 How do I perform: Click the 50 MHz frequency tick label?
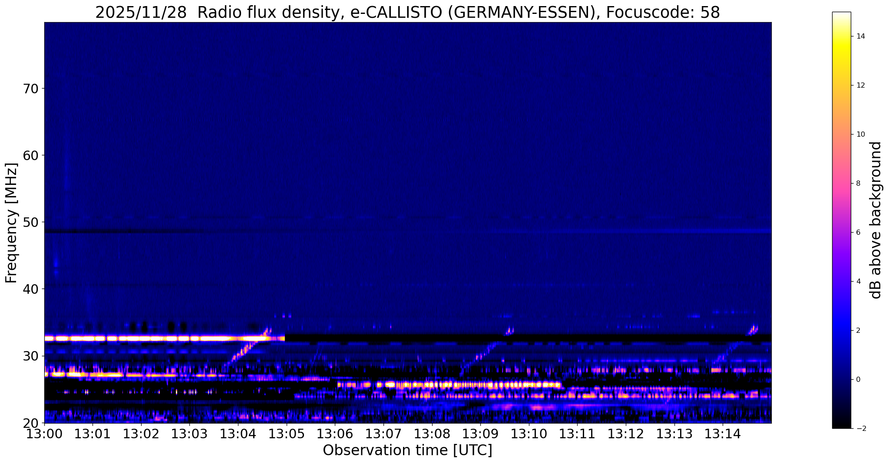tap(30, 222)
